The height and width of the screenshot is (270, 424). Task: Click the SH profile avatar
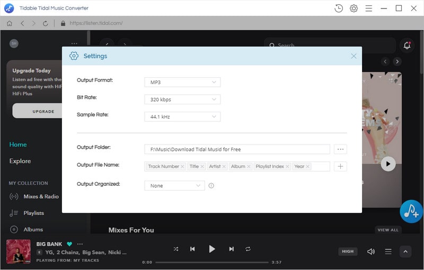14,43
